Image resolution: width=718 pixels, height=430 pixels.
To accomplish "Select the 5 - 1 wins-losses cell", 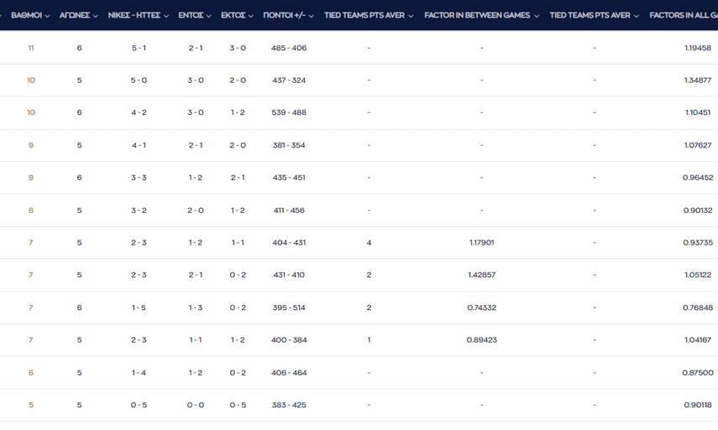I will pos(139,48).
